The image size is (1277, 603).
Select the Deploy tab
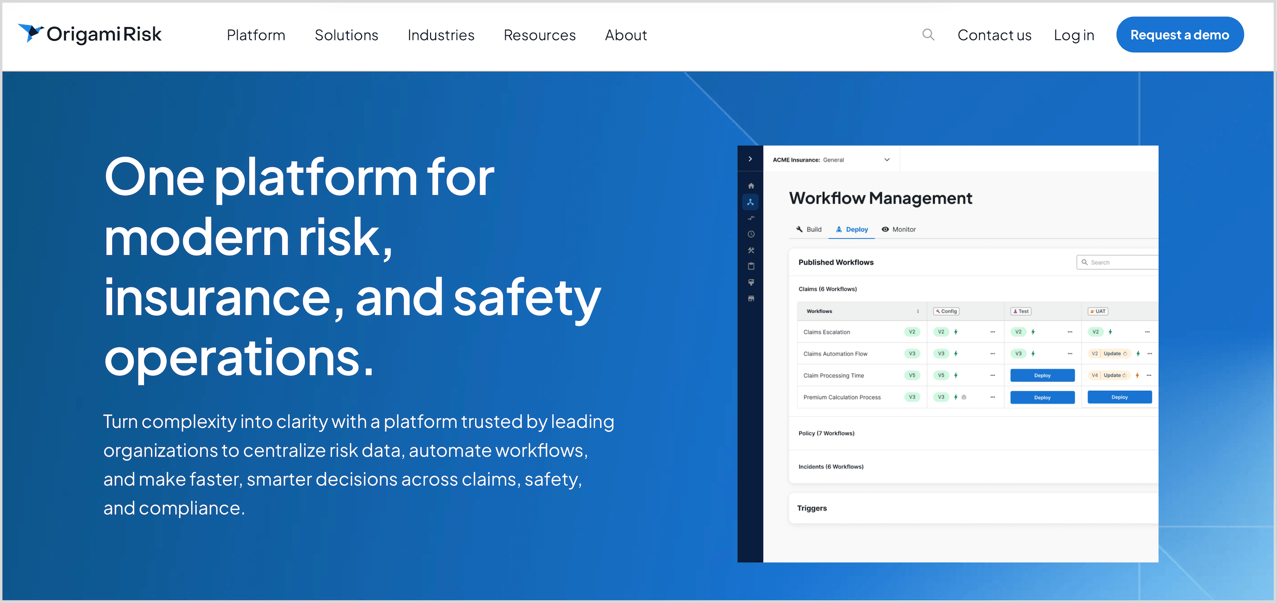852,230
